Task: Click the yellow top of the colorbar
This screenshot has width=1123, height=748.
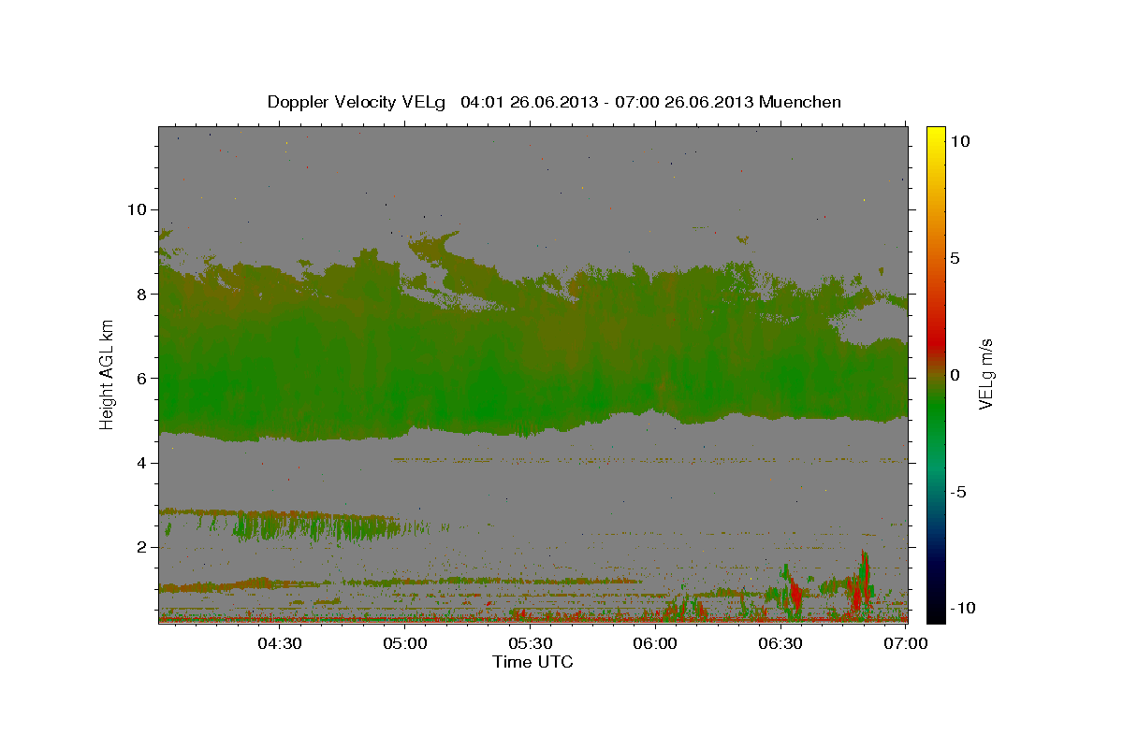Action: [x=935, y=136]
